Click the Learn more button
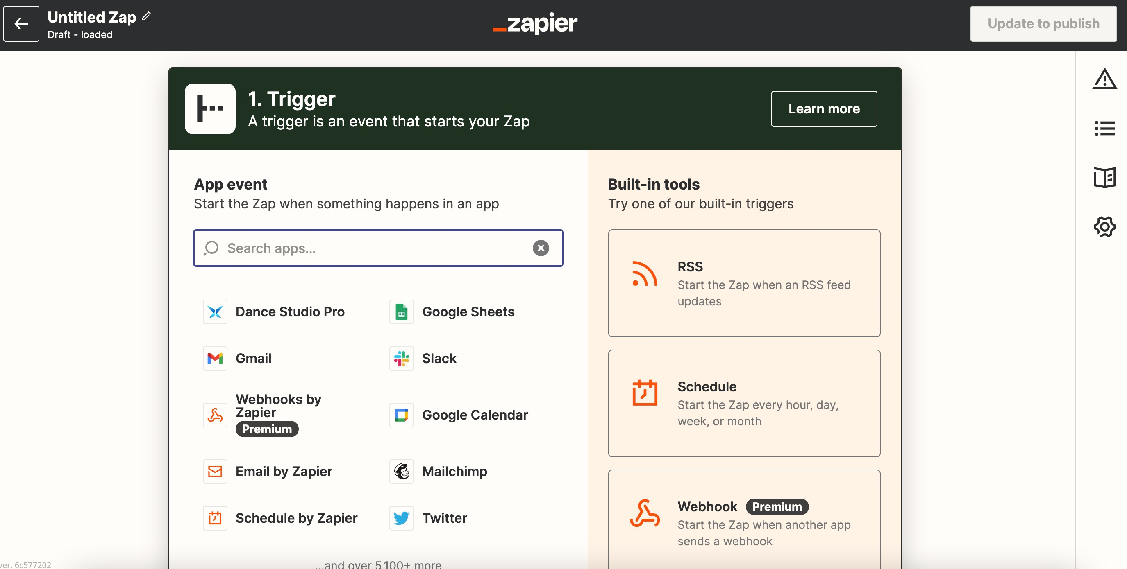1127x569 pixels. [824, 109]
